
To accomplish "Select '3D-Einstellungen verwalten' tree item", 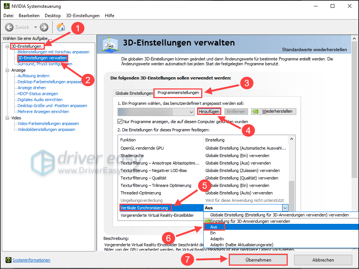I will 43,58.
